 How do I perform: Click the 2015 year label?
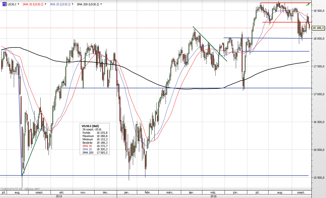[x=59, y=196]
